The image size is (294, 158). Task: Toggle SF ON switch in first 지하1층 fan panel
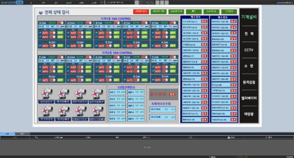click(x=52, y=33)
